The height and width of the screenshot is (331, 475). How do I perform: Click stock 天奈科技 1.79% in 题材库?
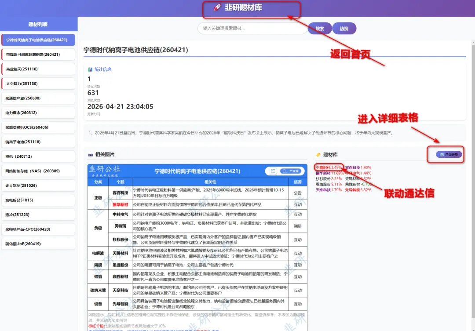coord(329,190)
